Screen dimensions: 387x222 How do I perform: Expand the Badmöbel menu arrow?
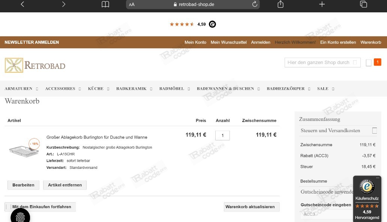coord(189,89)
